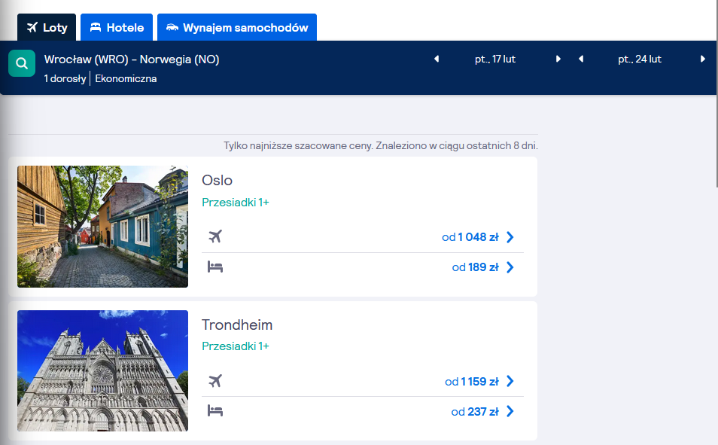
Task: Click chevron next to od 1 159 zł
Action: (510, 381)
